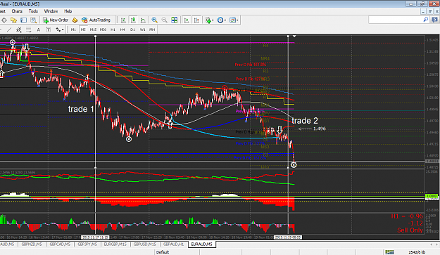Click the search magnifier icon

[426, 20]
